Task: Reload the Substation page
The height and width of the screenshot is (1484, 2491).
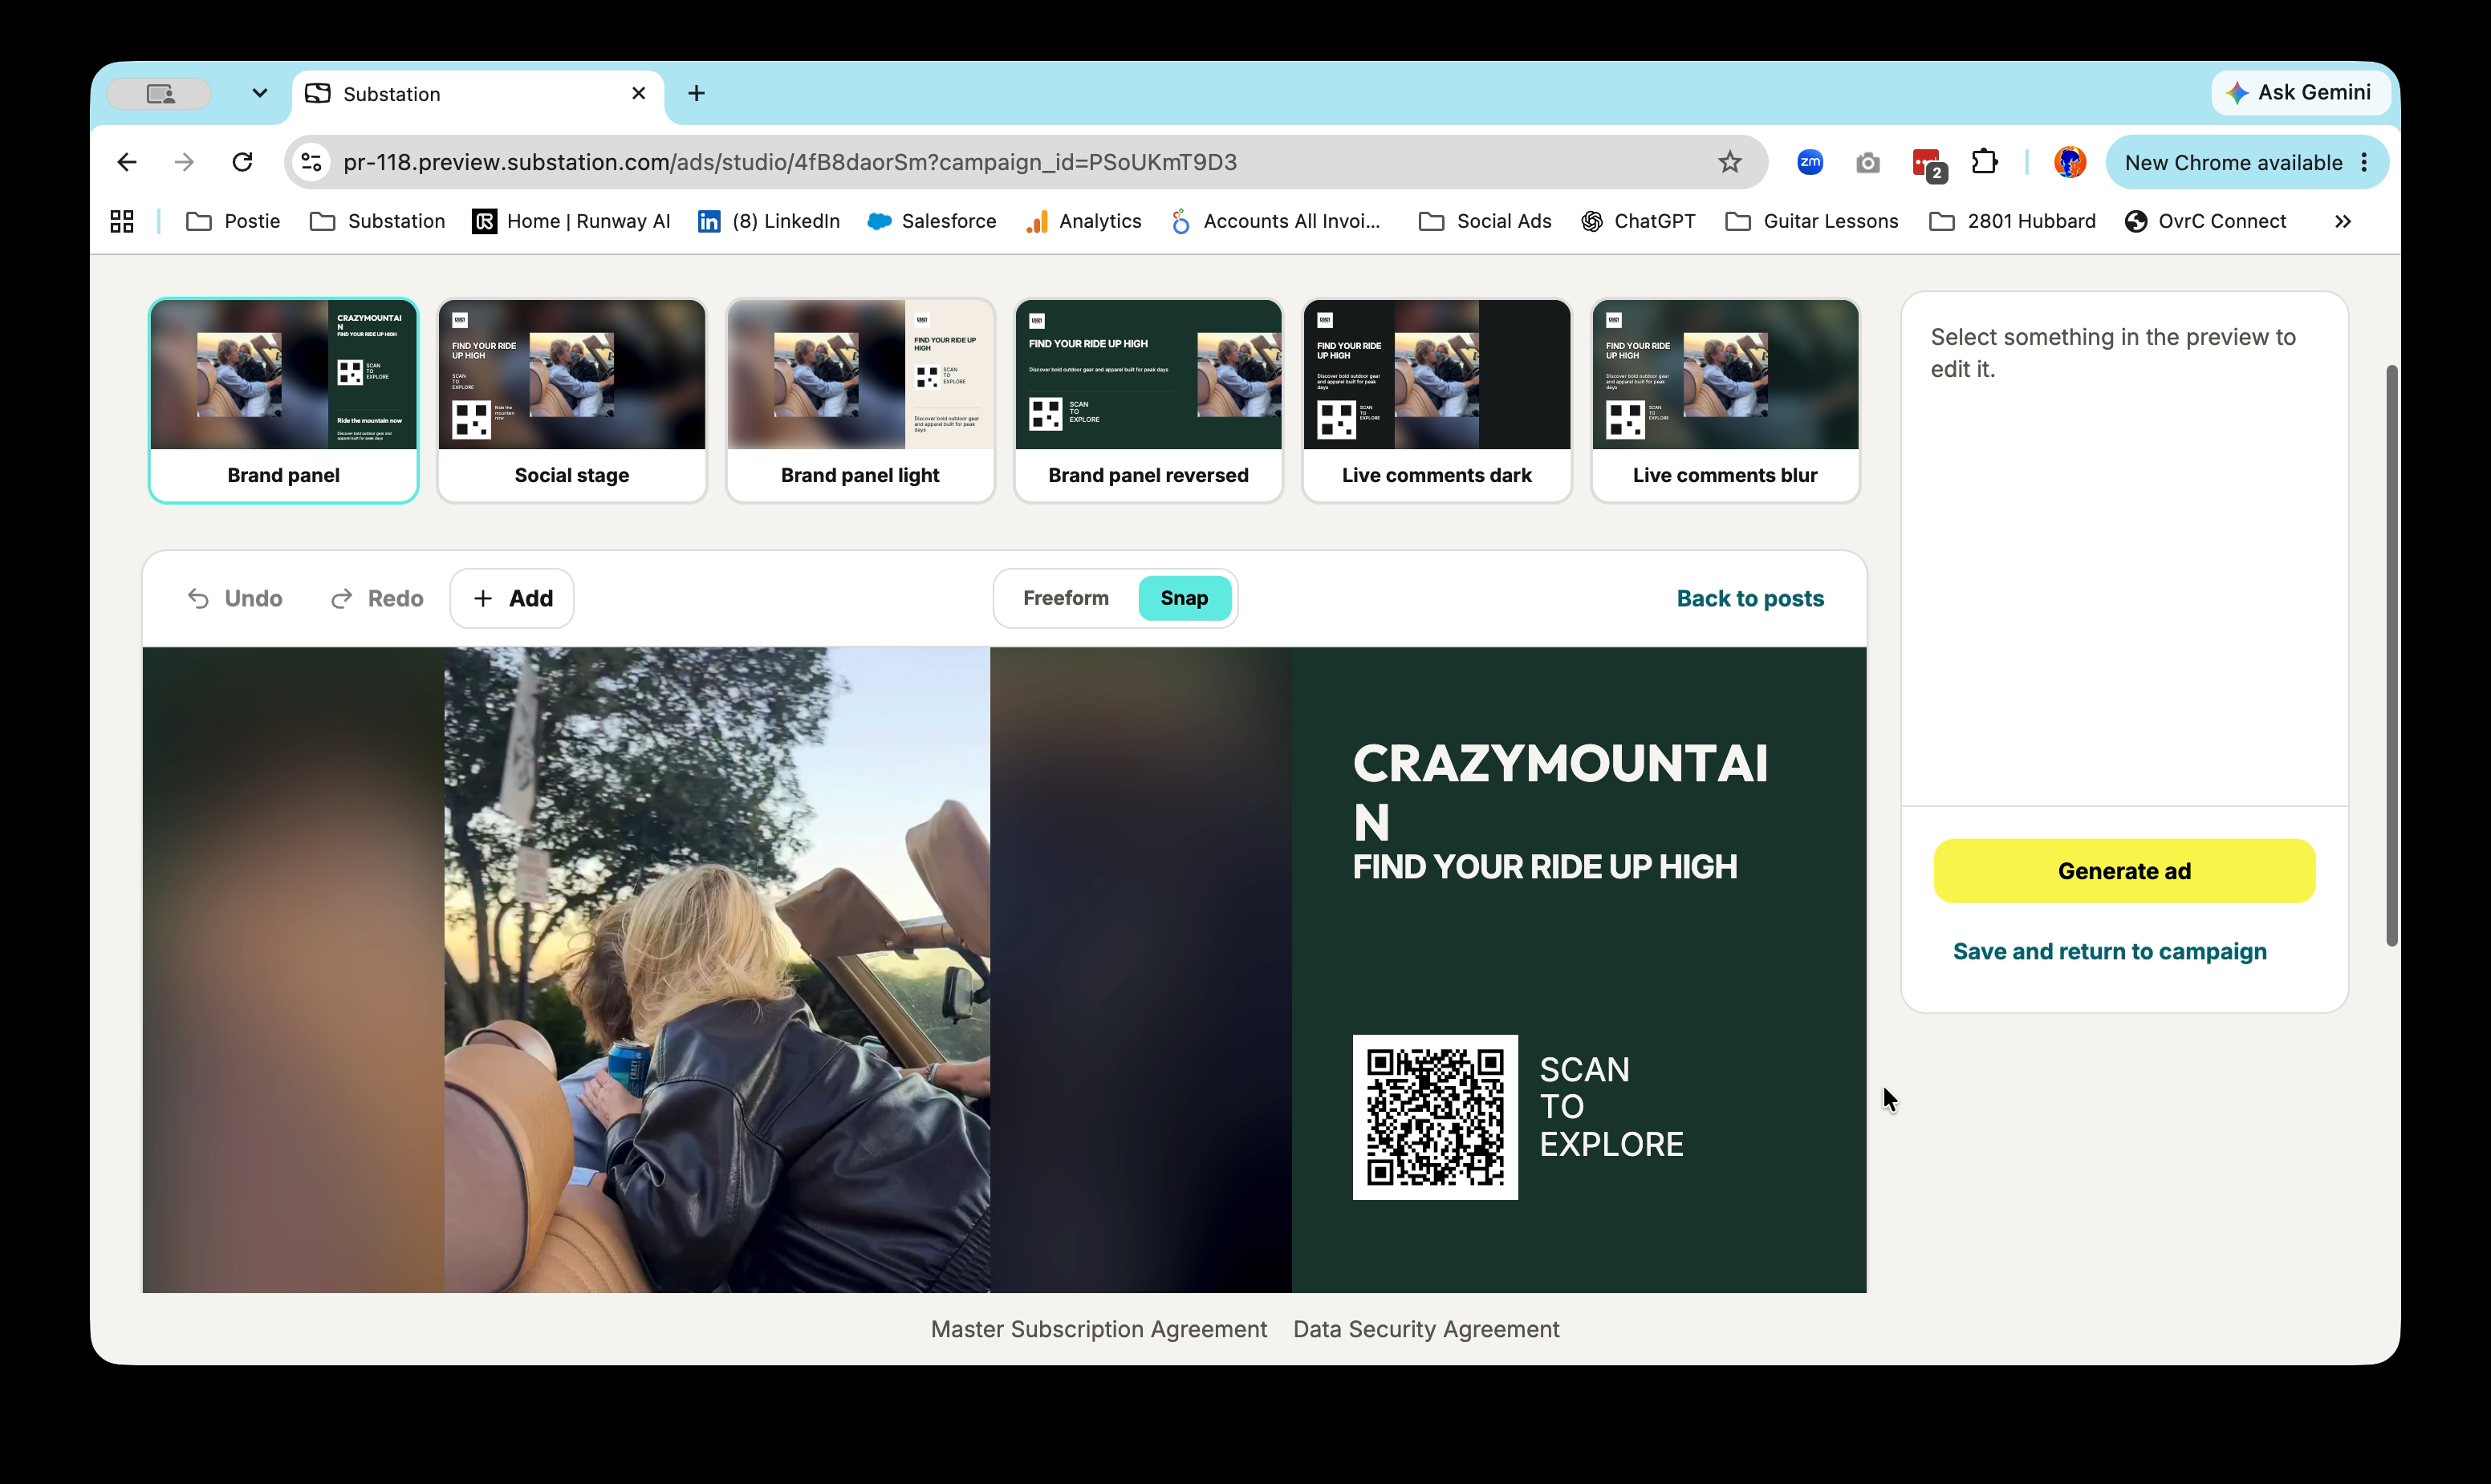Action: pos(242,162)
